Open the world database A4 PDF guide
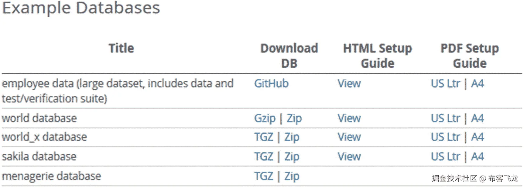The width and height of the screenshot is (524, 188). [477, 118]
